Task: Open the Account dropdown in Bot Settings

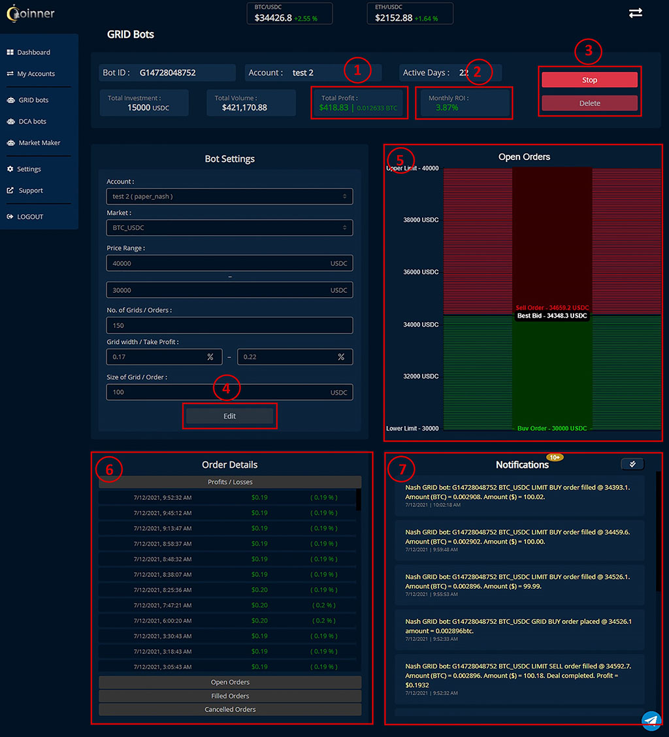Action: (229, 196)
